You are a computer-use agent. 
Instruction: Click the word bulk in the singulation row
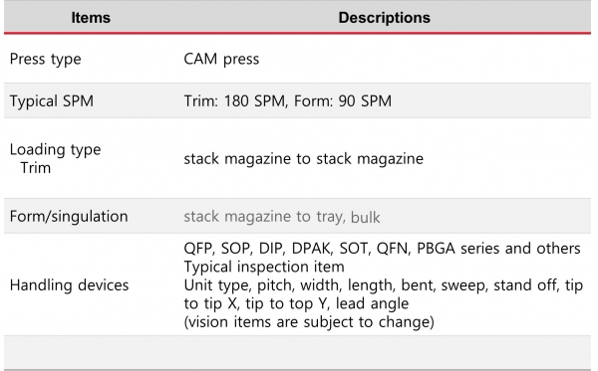point(366,217)
